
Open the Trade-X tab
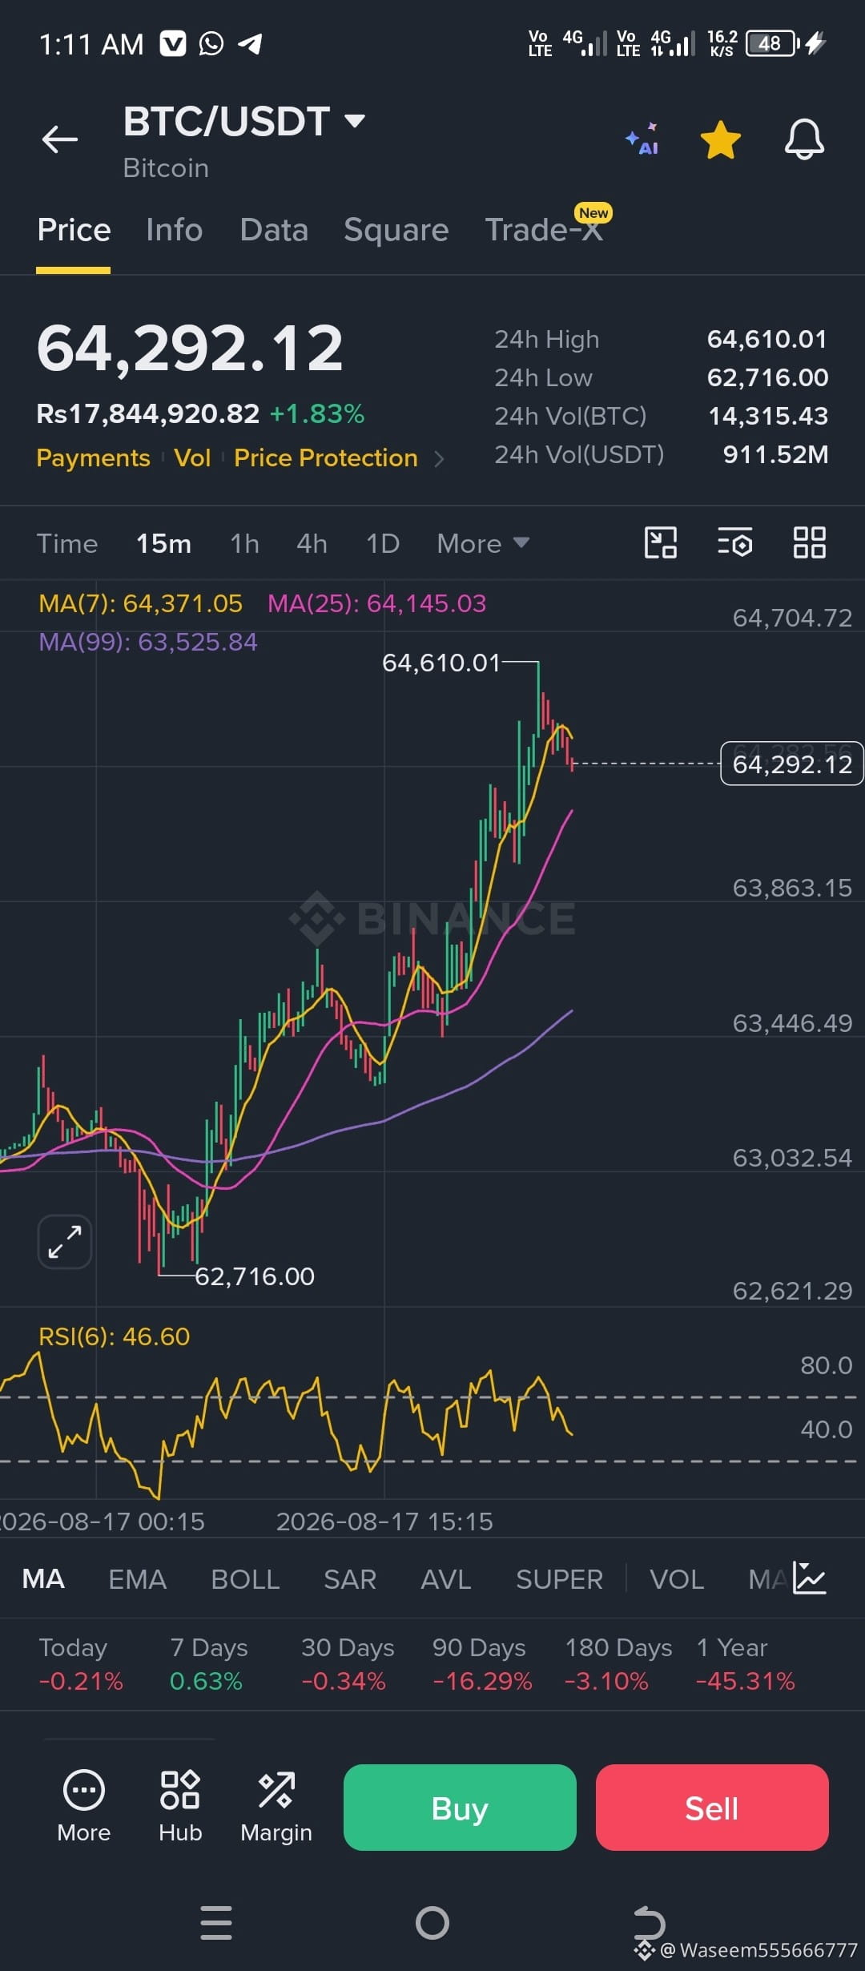coord(544,230)
